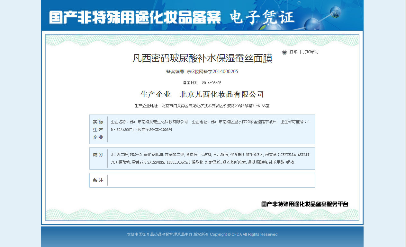Click the ingredients list starting with 水, 丙二醇
The width and height of the screenshot is (406, 247).
coord(210,158)
